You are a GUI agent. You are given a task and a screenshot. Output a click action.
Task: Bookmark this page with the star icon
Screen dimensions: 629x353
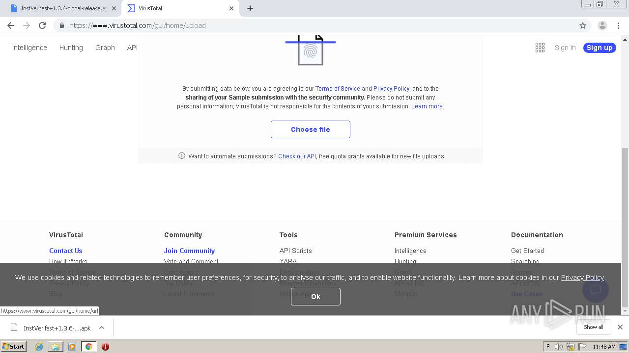point(583,25)
